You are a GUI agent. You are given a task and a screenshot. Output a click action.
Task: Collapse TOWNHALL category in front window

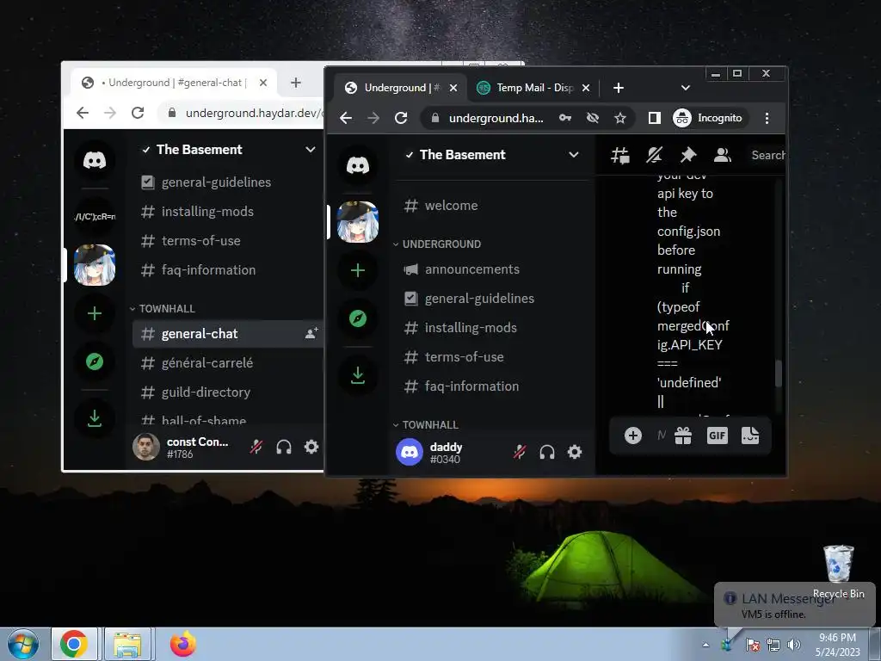coord(425,425)
